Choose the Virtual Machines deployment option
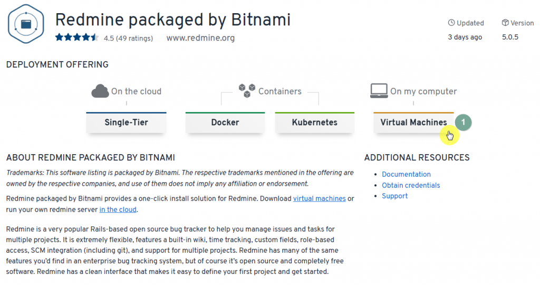The height and width of the screenshot is (285, 540). 413,122
